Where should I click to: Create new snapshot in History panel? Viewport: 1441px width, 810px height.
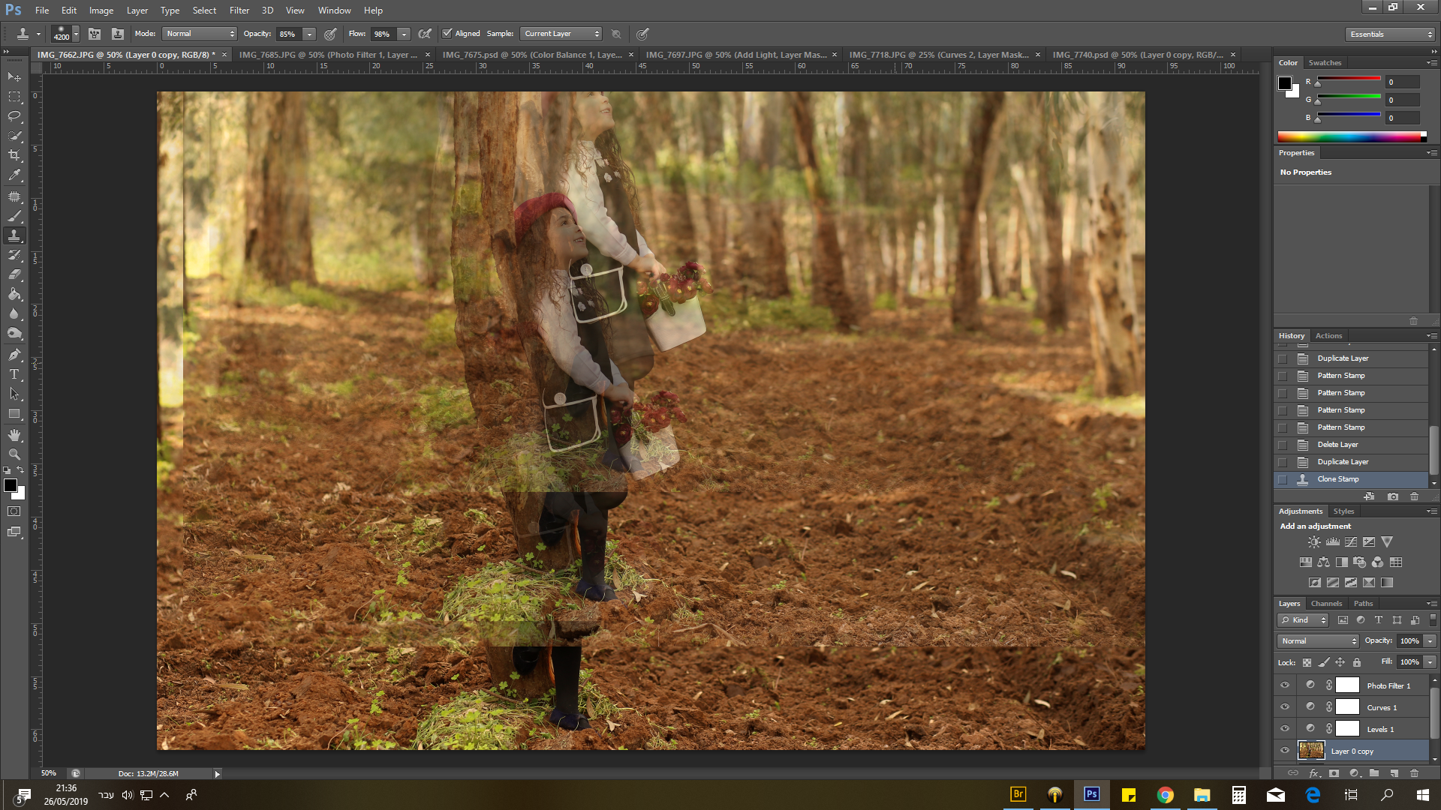[1393, 496]
